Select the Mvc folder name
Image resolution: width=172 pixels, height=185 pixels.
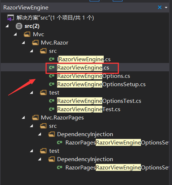pos(38,34)
